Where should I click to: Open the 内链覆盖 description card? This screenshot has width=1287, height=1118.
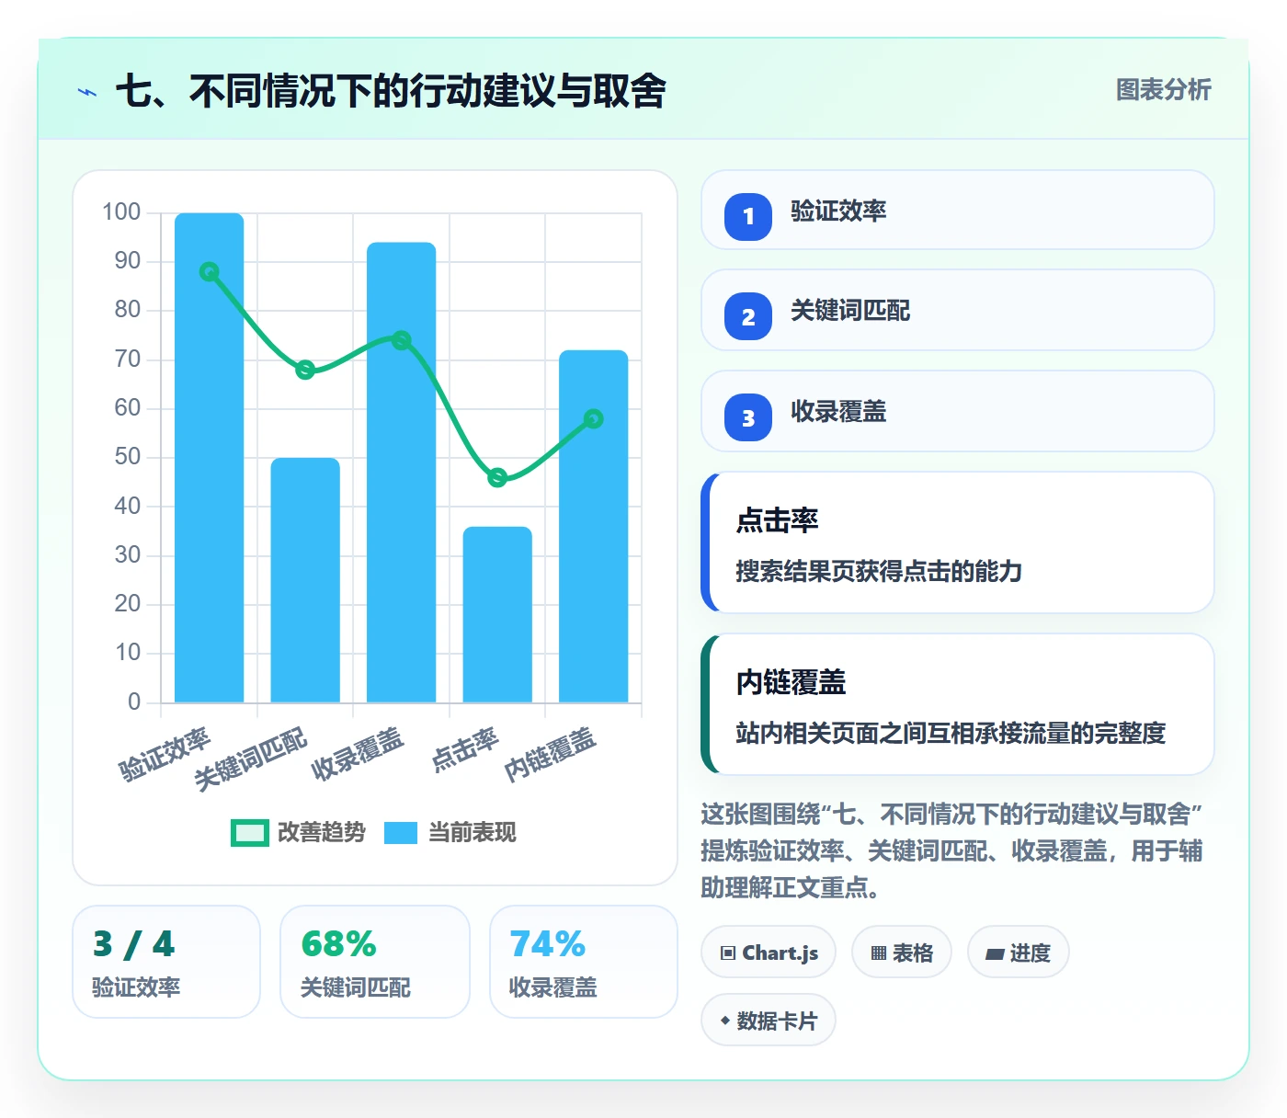[x=957, y=704]
